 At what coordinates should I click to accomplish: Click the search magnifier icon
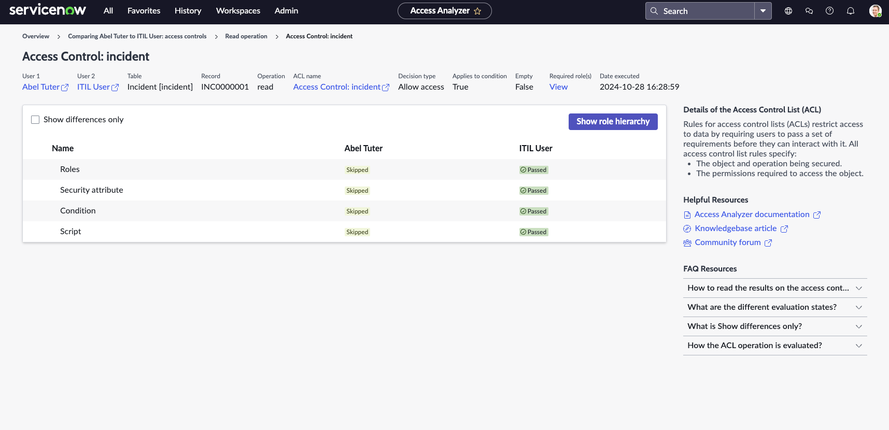click(x=654, y=11)
